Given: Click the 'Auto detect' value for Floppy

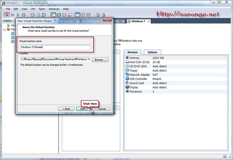Looking at the screenshot, I should coord(160,71).
